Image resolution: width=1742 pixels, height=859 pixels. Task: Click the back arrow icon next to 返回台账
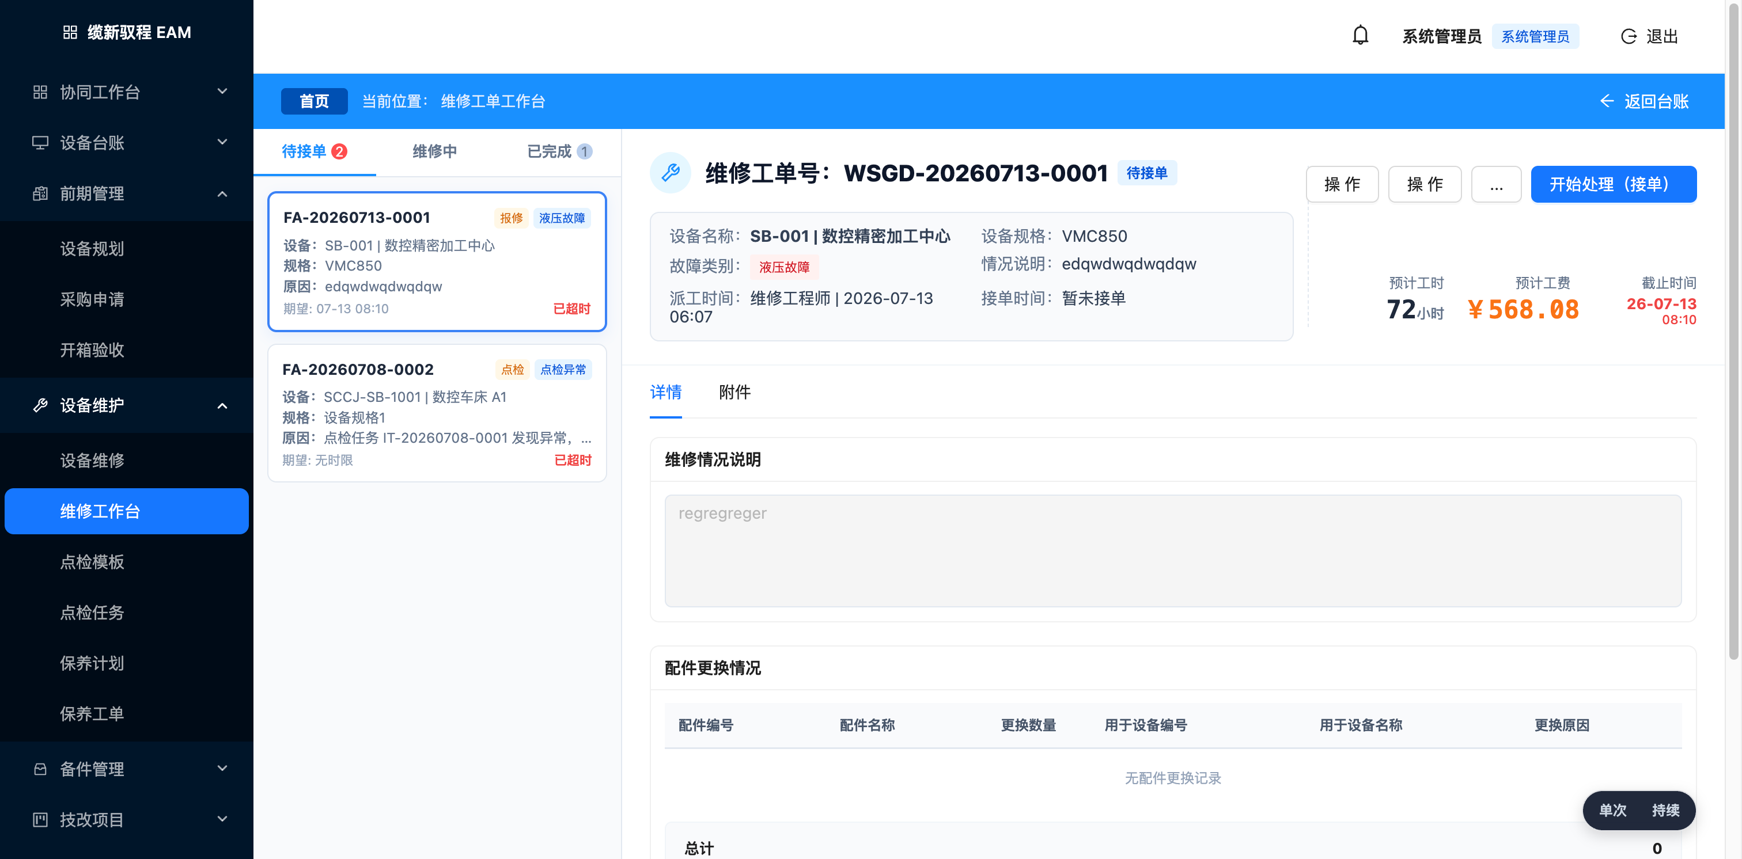[x=1607, y=101]
